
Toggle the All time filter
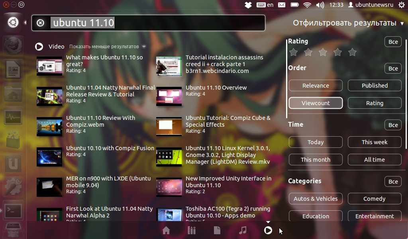[375, 160]
